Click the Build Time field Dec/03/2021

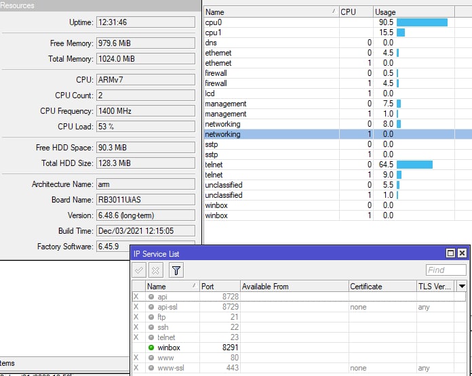146,231
